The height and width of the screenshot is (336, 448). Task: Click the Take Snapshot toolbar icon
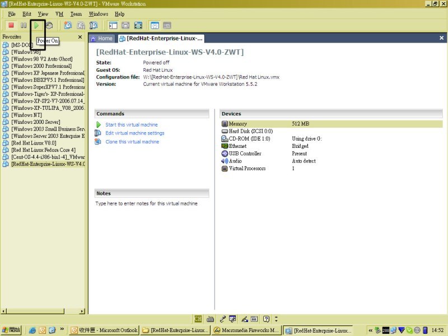[68, 25]
